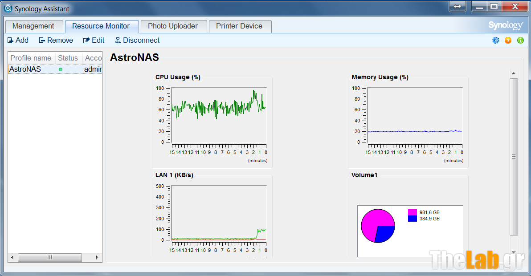531x276 pixels.
Task: Click the Synology logo
Action: click(x=506, y=25)
